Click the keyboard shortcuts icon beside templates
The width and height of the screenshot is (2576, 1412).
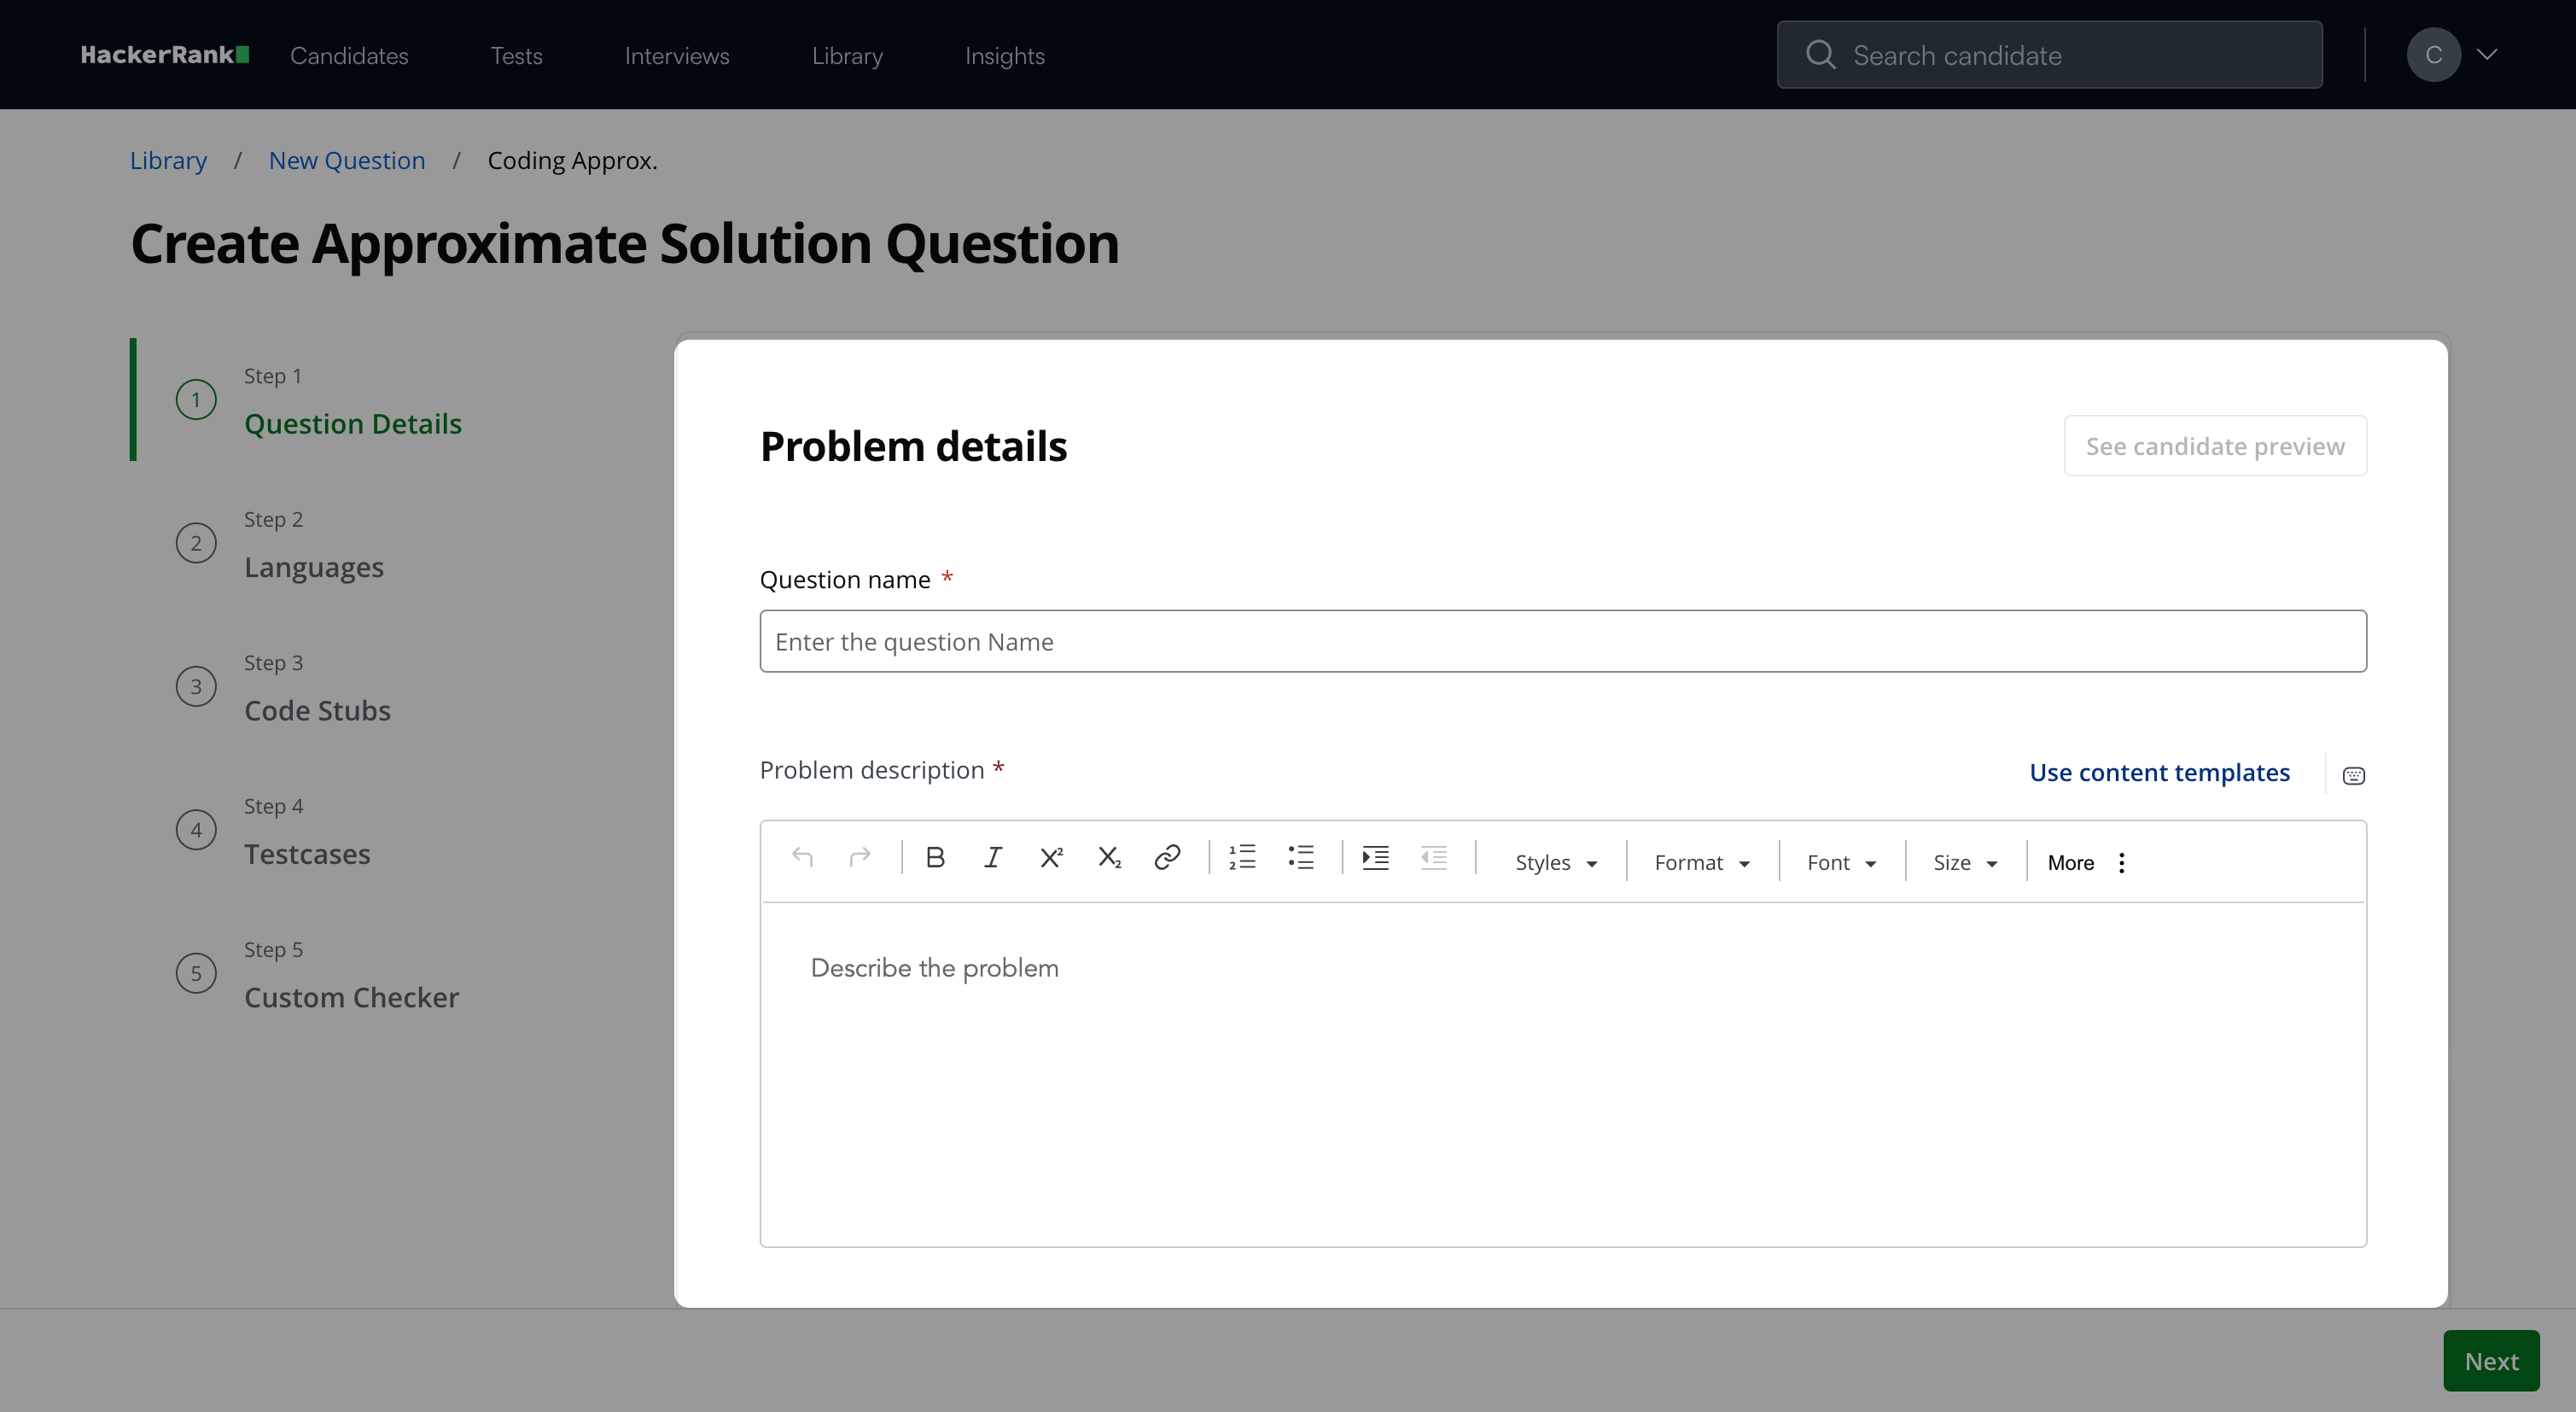coord(2354,775)
